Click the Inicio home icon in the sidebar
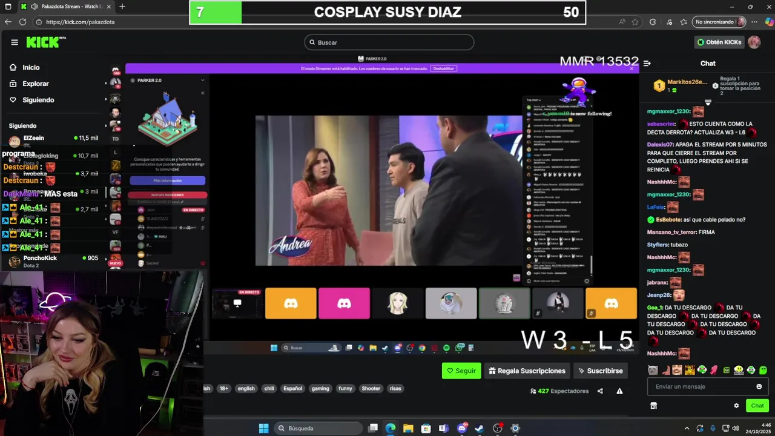The image size is (775, 436). click(x=13, y=67)
